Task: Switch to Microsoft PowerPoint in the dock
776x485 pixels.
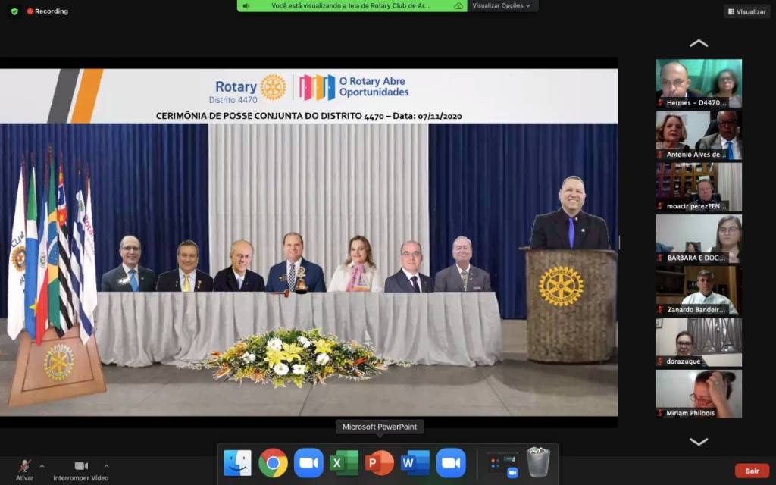Action: tap(380, 462)
